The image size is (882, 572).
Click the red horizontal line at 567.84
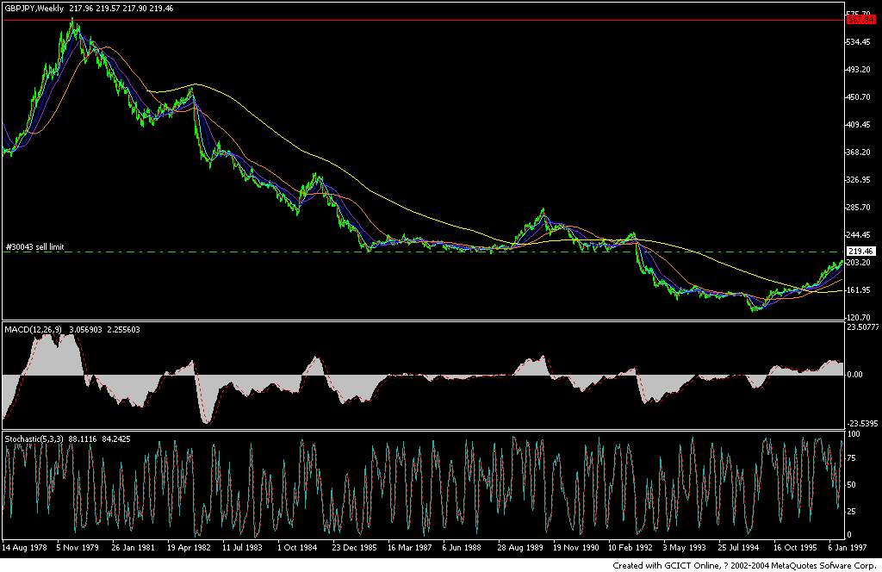423,21
